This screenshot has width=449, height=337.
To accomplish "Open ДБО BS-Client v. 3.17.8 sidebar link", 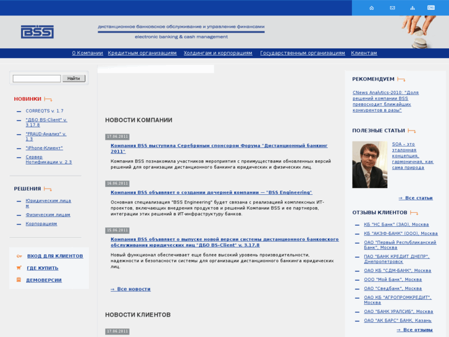I will pyautogui.click(x=46, y=122).
